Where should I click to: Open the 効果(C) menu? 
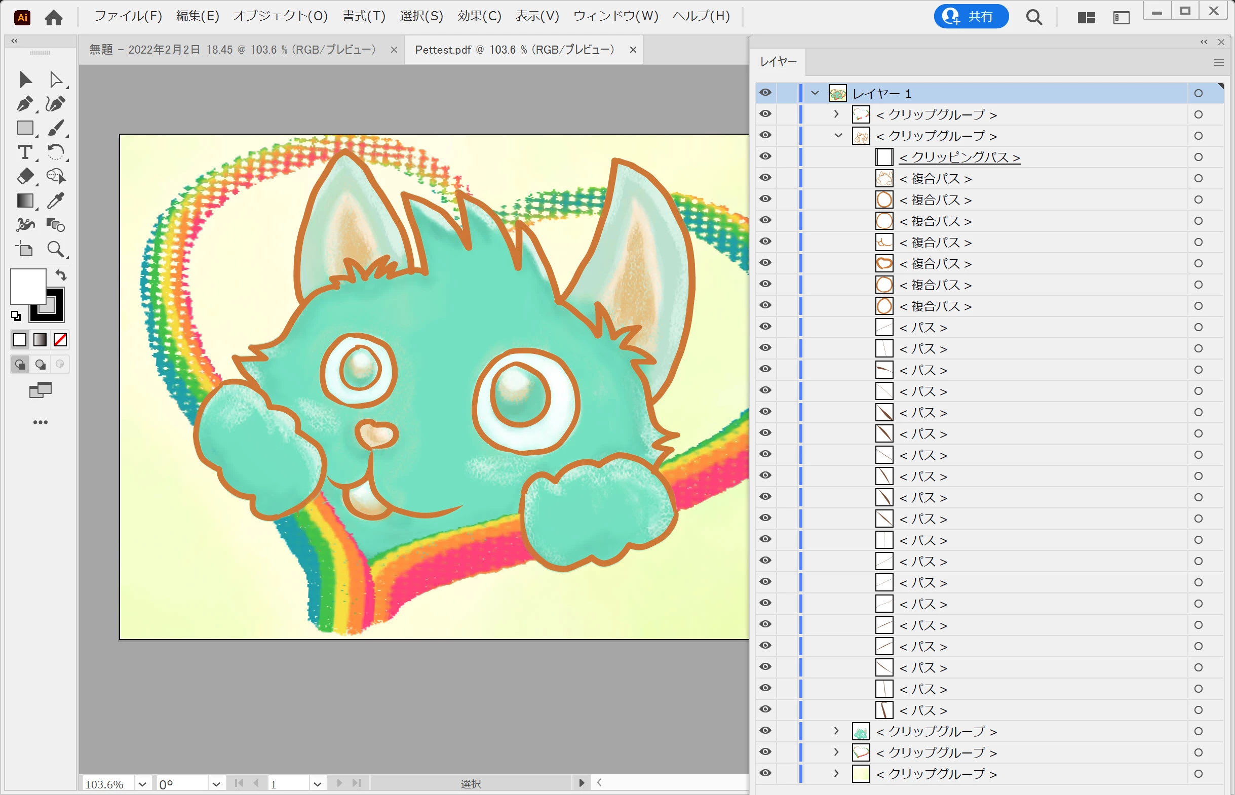(479, 16)
